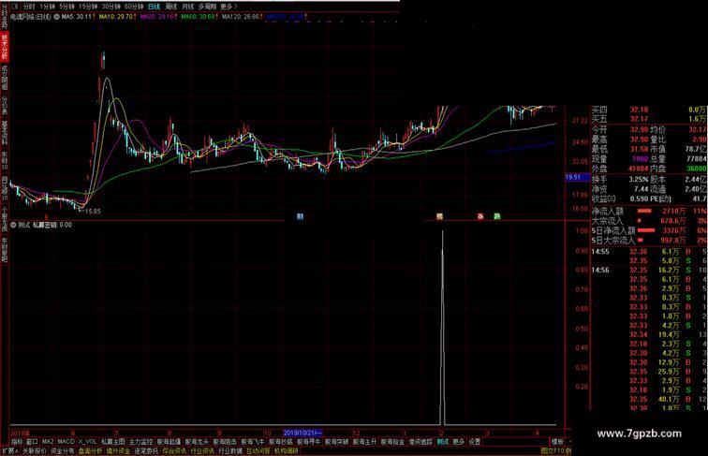Click the 换手 3.25% value
This screenshot has width=708, height=456.
click(638, 179)
